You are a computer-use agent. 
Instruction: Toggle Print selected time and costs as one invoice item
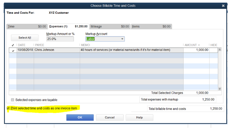click(x=8, y=108)
